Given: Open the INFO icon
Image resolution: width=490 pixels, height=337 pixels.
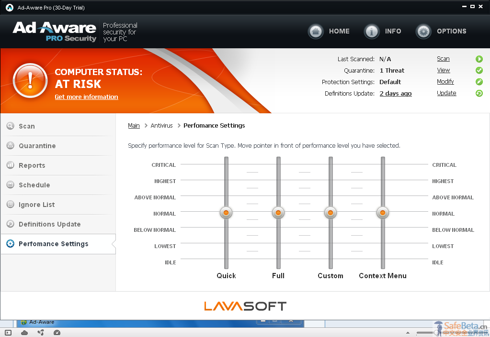Looking at the screenshot, I should 372,32.
